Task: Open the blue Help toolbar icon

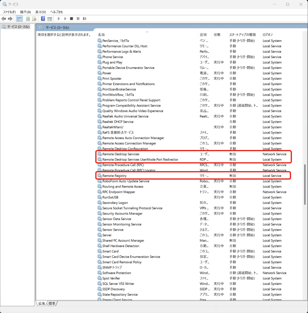Action: [x=43, y=19]
